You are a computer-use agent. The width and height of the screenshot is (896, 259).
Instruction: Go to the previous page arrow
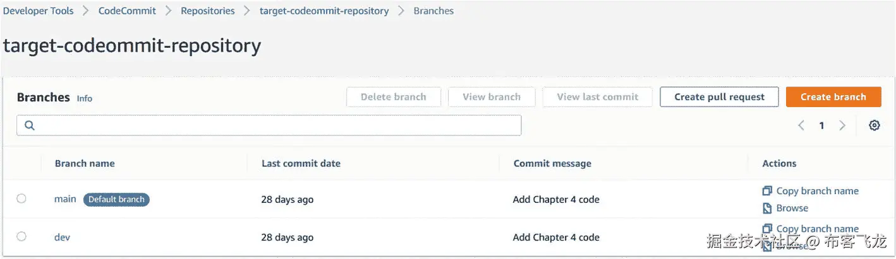click(x=801, y=125)
